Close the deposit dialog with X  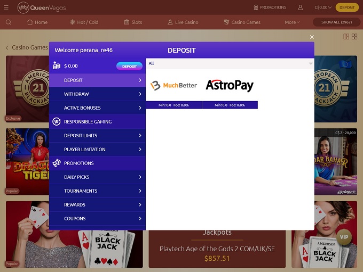pos(312,37)
